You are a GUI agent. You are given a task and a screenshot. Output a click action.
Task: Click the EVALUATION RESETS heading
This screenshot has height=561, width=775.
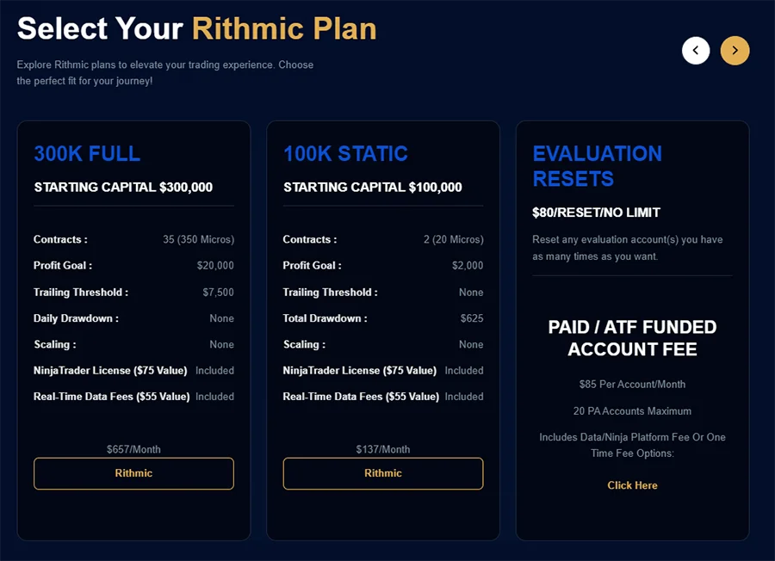597,166
